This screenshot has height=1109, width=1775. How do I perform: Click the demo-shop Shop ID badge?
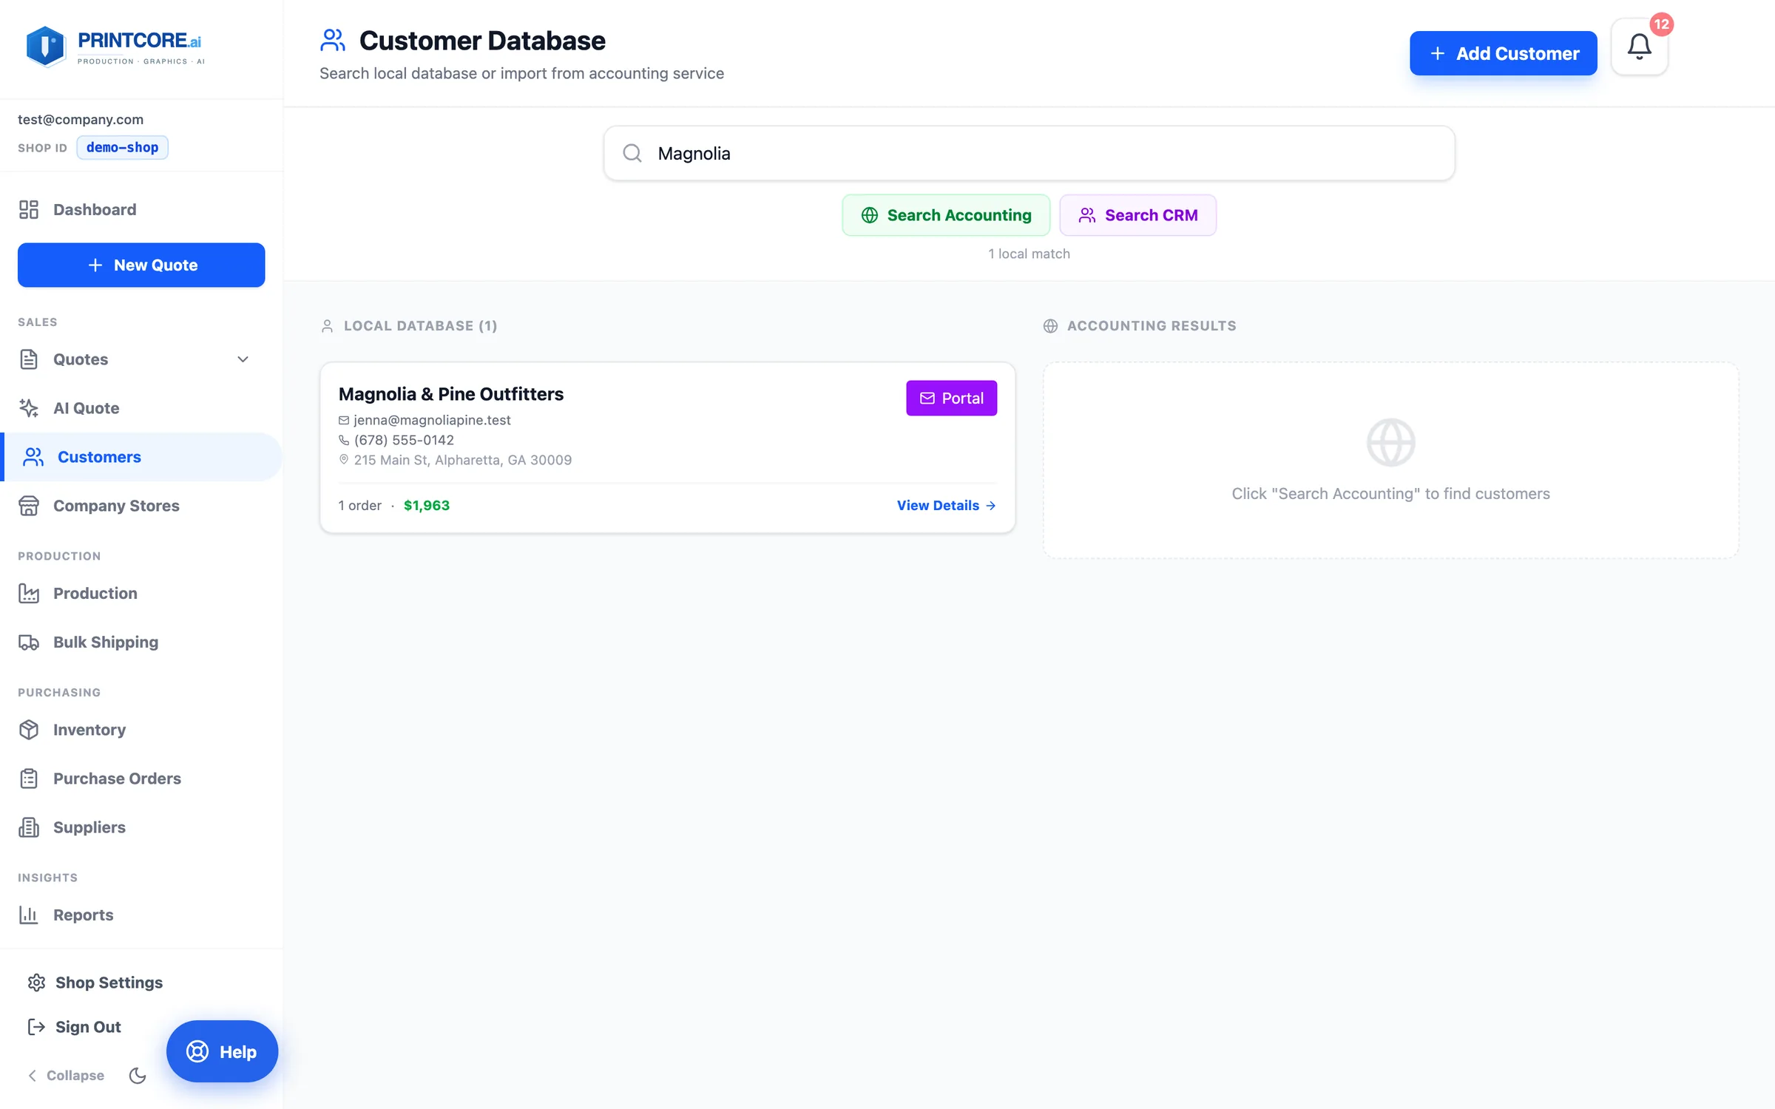click(122, 147)
